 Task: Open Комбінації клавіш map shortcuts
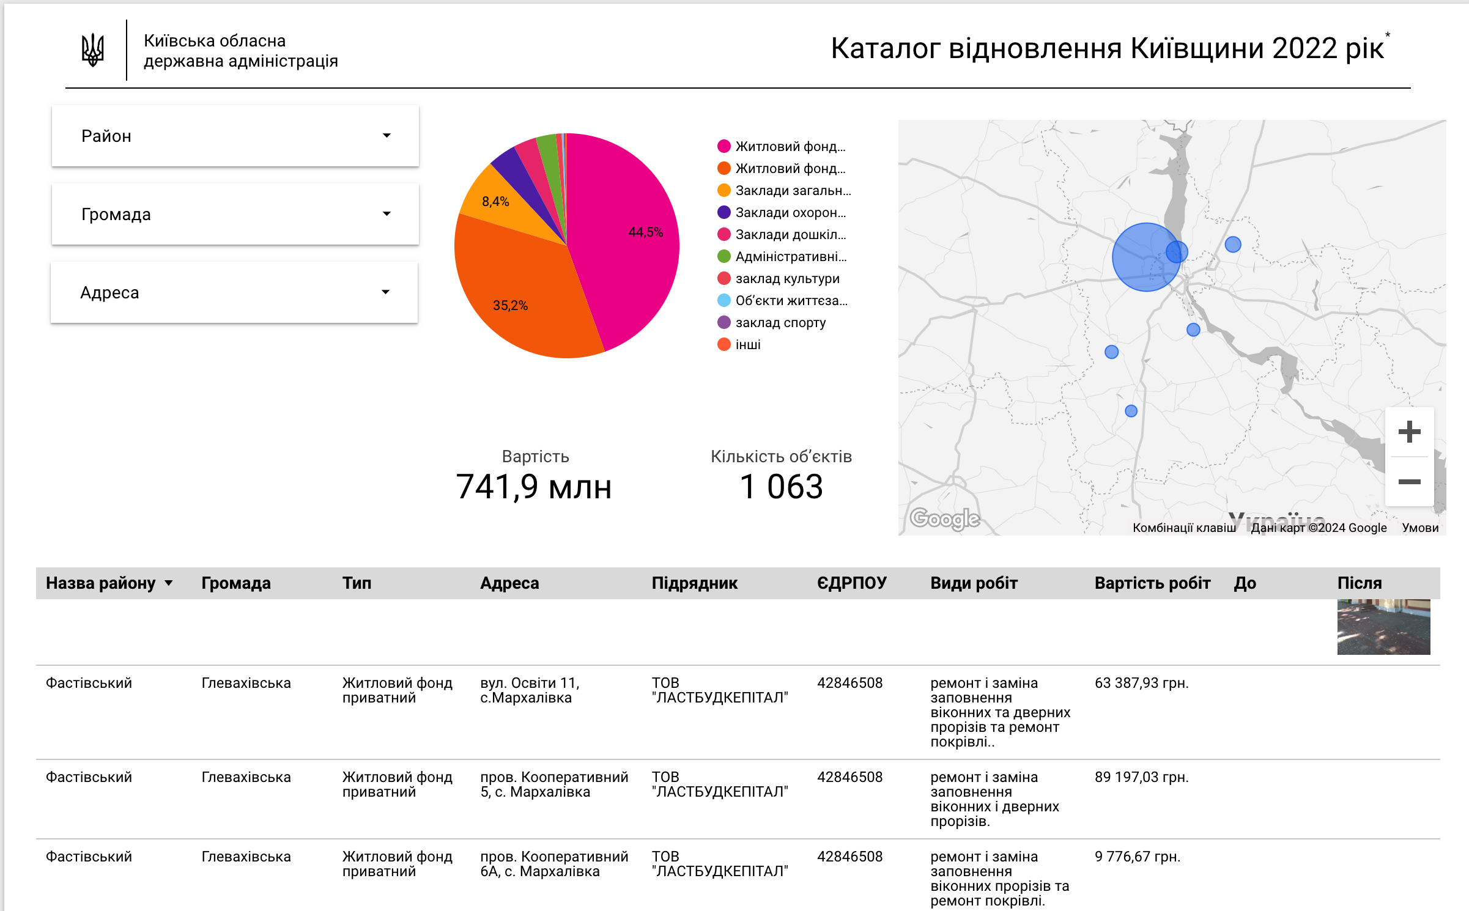click(1184, 528)
